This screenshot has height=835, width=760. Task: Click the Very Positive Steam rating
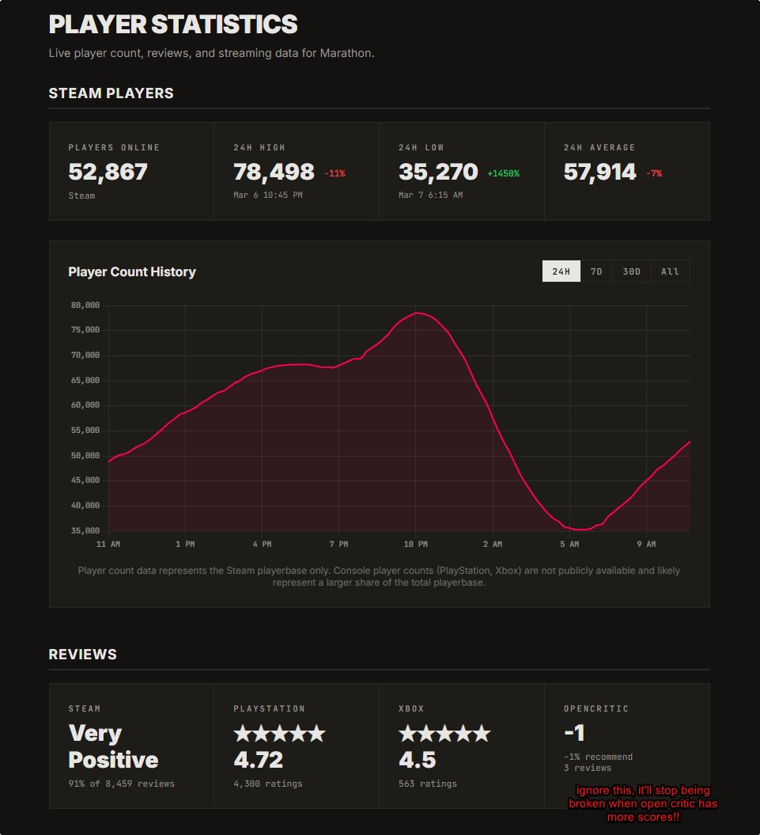113,746
